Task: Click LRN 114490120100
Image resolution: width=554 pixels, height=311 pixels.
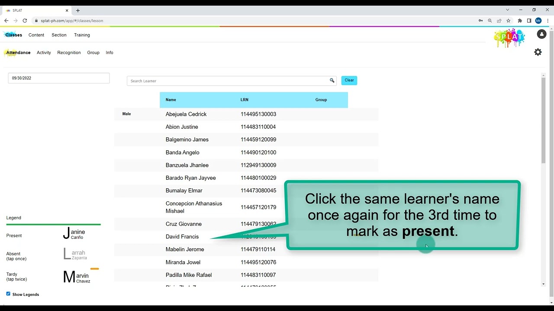Action: pyautogui.click(x=258, y=152)
